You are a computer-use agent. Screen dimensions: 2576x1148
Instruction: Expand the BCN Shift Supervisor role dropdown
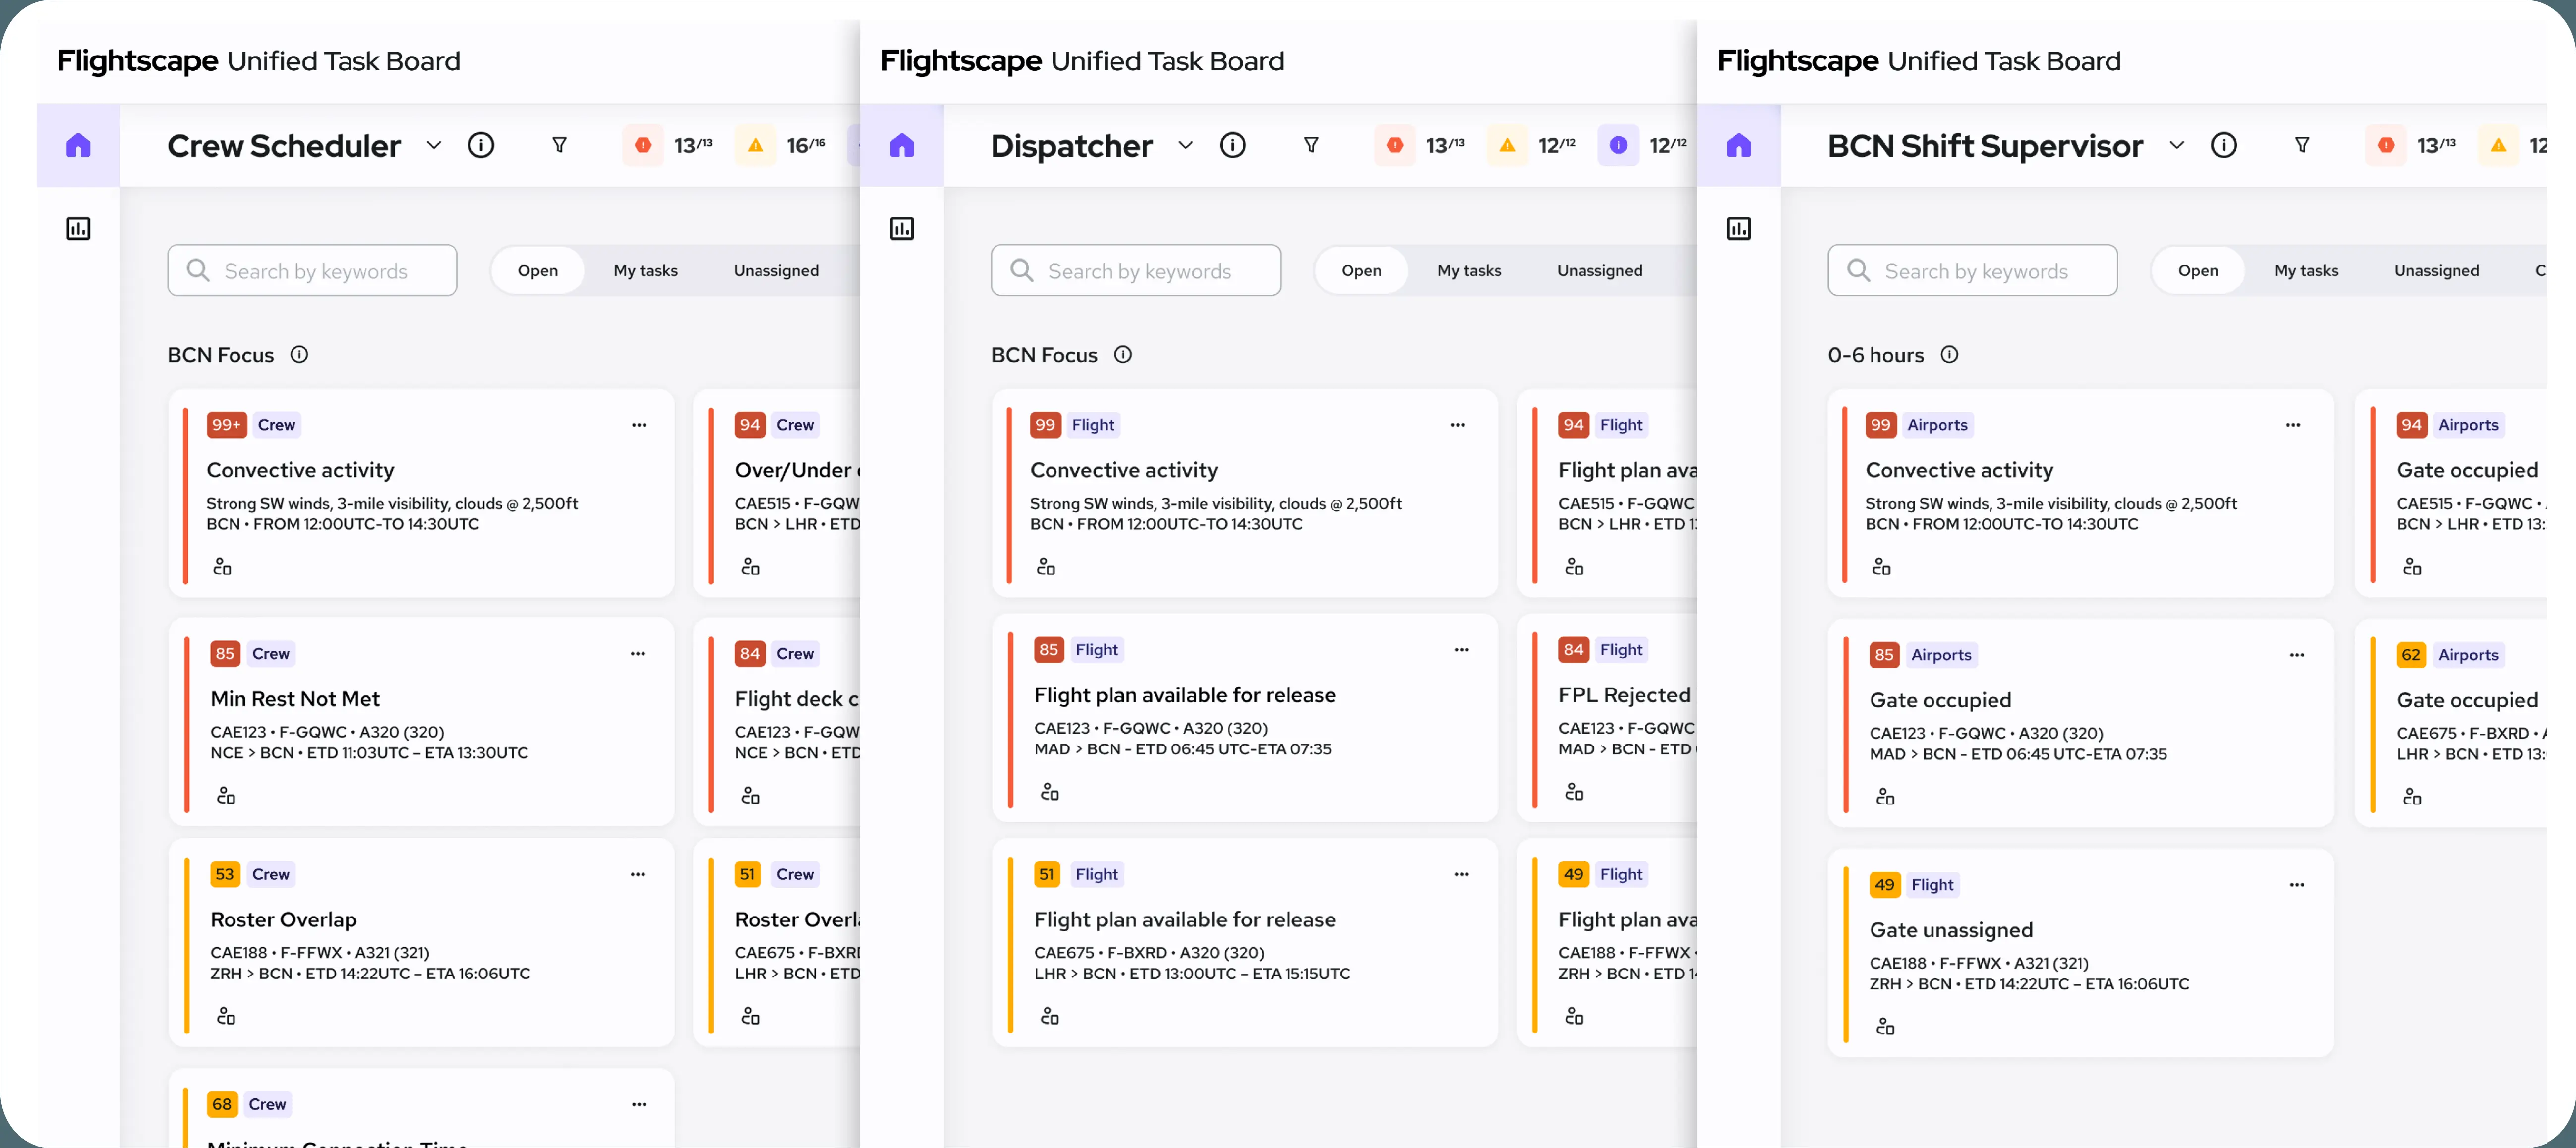[2176, 146]
